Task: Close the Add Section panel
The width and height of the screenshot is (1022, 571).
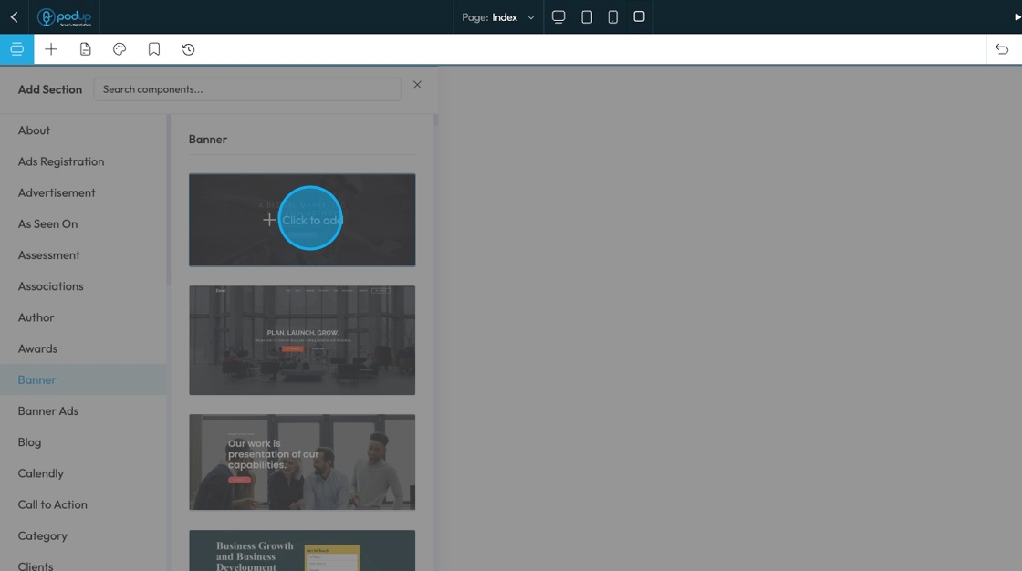Action: [417, 85]
